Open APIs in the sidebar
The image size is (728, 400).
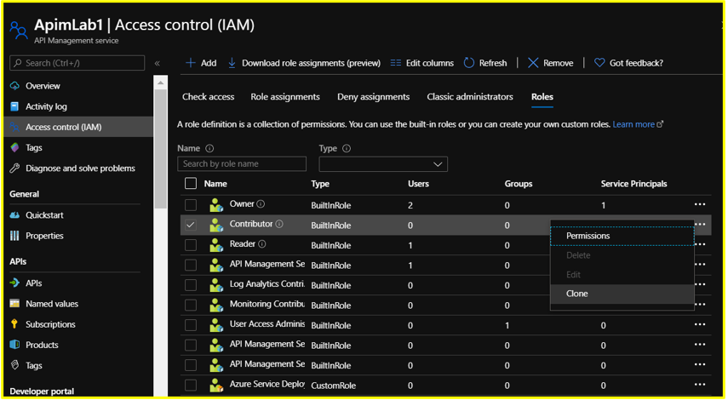coord(34,283)
